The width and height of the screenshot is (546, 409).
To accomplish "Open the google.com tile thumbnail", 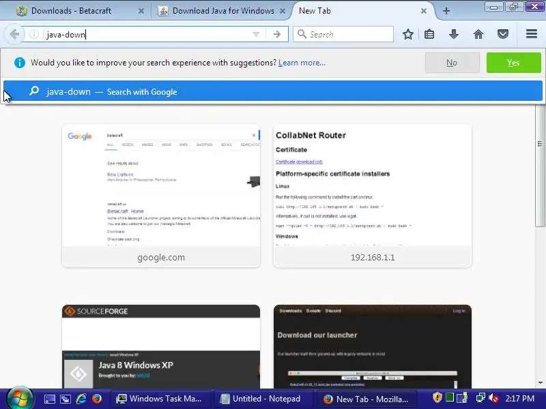I will pos(161,196).
